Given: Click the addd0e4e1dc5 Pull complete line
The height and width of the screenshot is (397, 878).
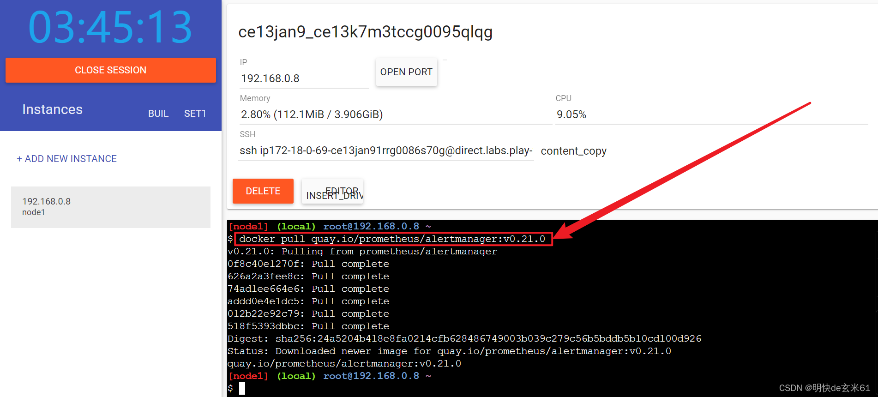Looking at the screenshot, I should coord(308,301).
